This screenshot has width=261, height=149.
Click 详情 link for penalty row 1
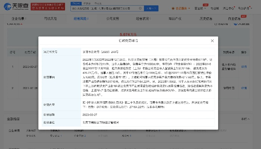pos(244,67)
